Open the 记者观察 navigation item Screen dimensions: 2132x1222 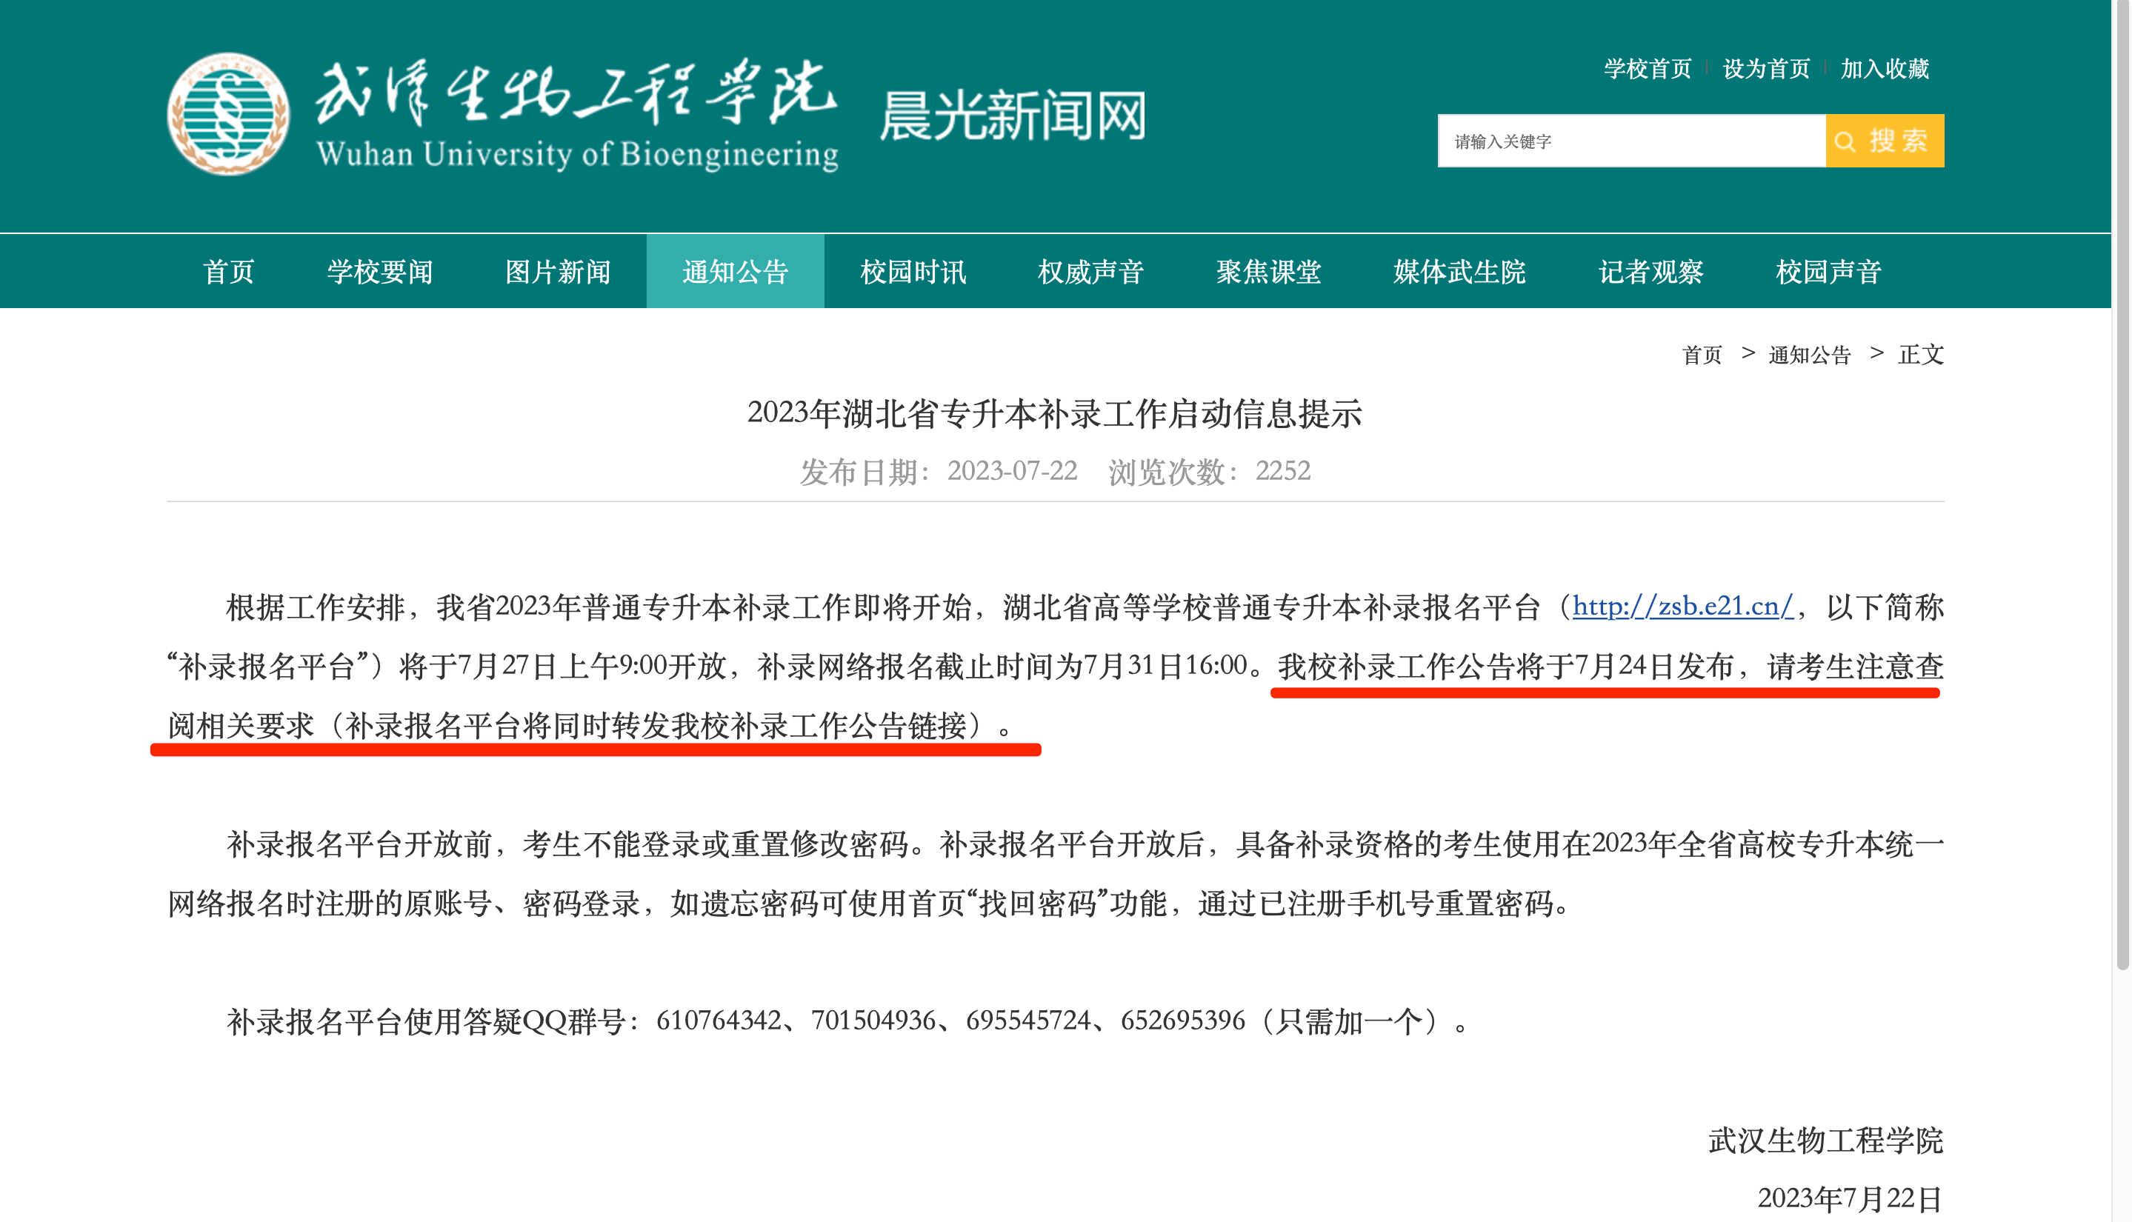coord(1650,271)
